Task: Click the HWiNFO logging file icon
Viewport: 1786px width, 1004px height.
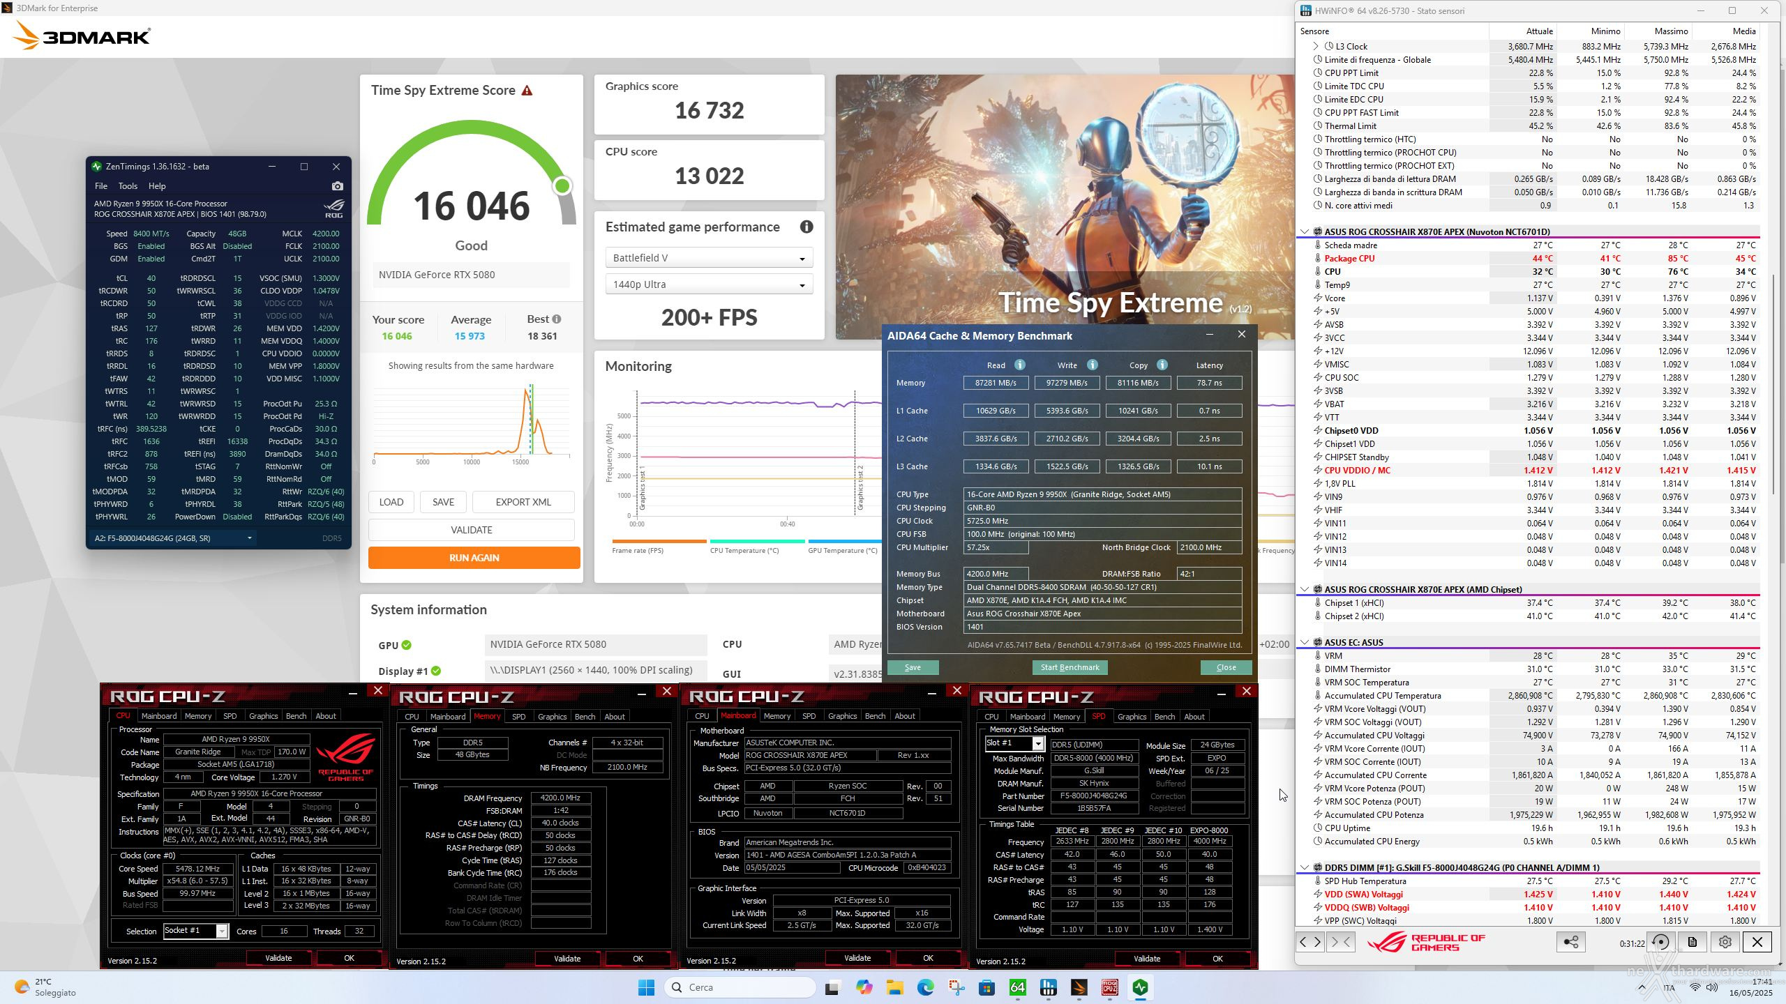Action: point(1693,942)
